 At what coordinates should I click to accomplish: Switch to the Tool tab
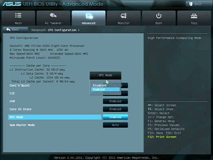tap(194, 18)
